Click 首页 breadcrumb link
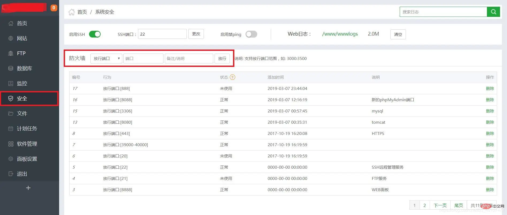This screenshot has height=215, width=507. 82,12
